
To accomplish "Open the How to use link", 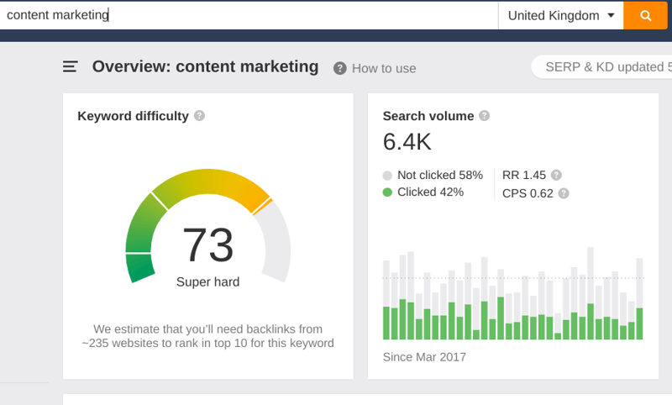I will [x=375, y=68].
